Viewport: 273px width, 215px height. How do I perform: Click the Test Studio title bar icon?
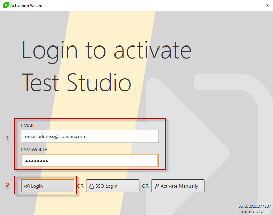(6, 5)
